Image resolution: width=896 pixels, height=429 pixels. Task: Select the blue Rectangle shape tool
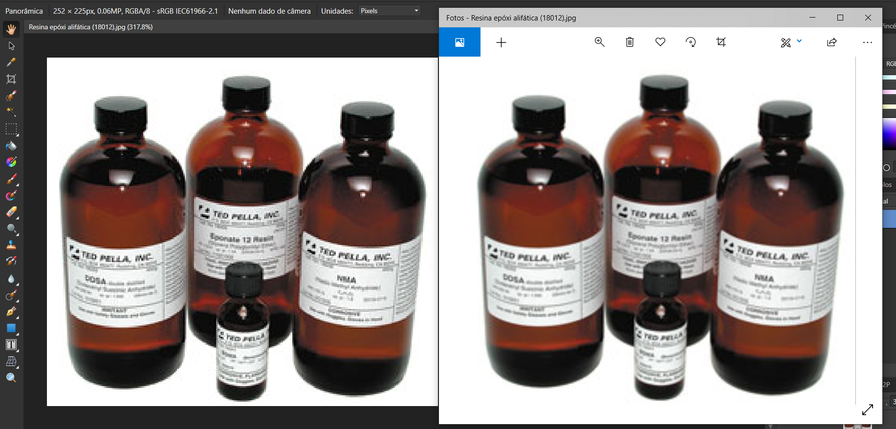[11, 328]
